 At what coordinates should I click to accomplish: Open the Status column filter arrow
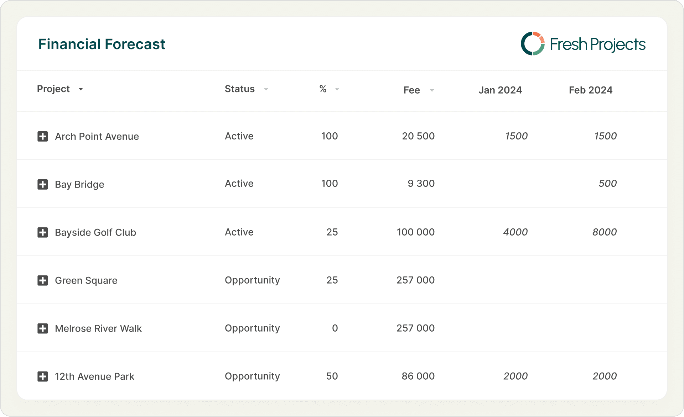tap(266, 89)
